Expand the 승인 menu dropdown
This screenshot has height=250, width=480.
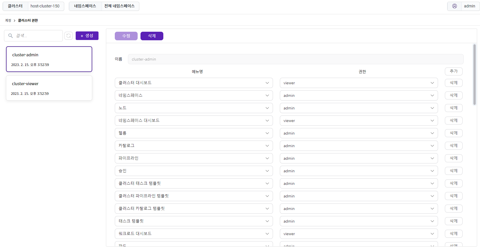[194, 171]
